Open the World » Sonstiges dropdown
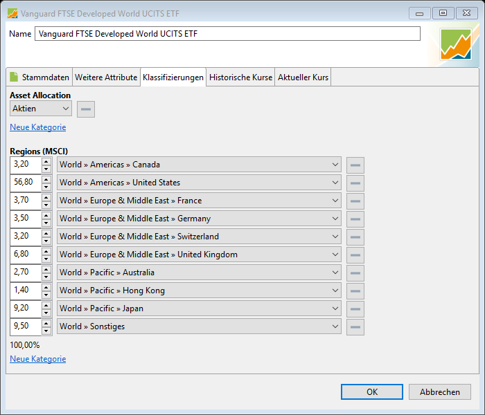Viewport: 485px width, 415px height. coord(199,326)
